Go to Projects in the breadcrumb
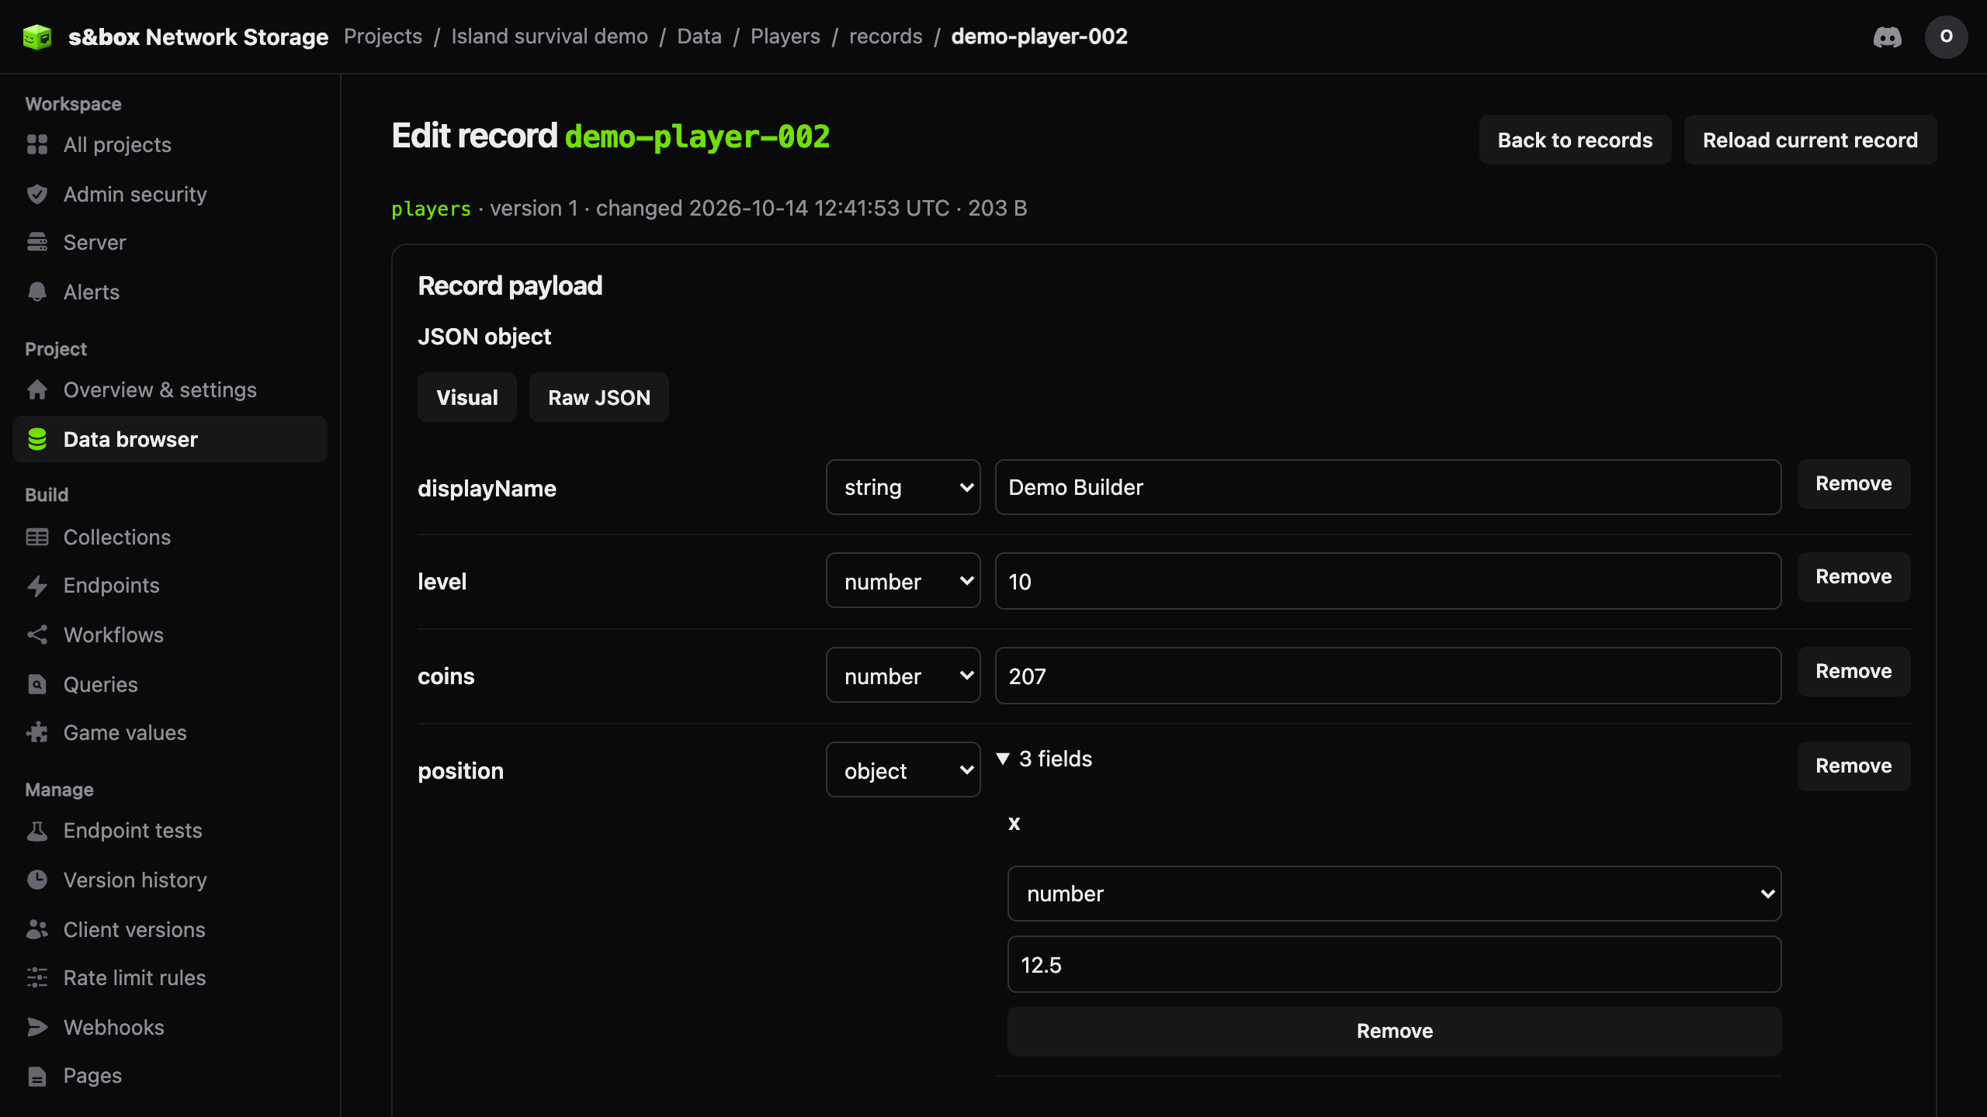 tap(383, 36)
